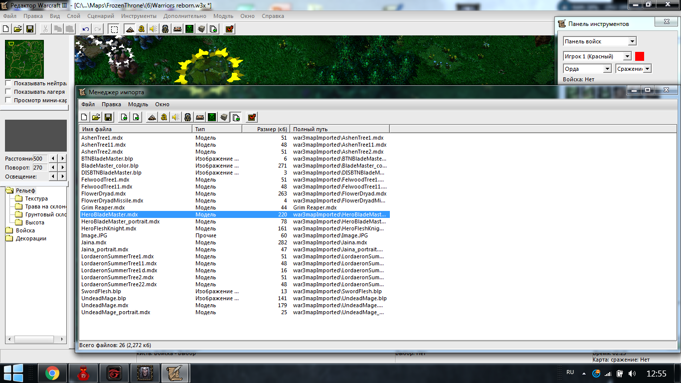Image resolution: width=681 pixels, height=383 pixels.
Task: Open Дополнительно menu in main editor
Action: tap(185, 16)
